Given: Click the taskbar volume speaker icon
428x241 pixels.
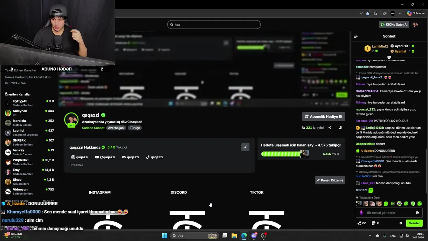Looking at the screenshot, I should 406,236.
